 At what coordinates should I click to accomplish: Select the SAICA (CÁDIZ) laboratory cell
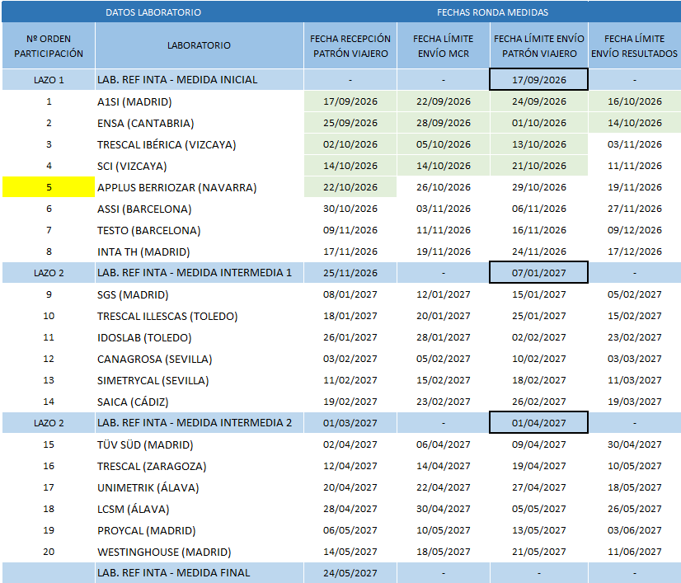click(x=199, y=402)
